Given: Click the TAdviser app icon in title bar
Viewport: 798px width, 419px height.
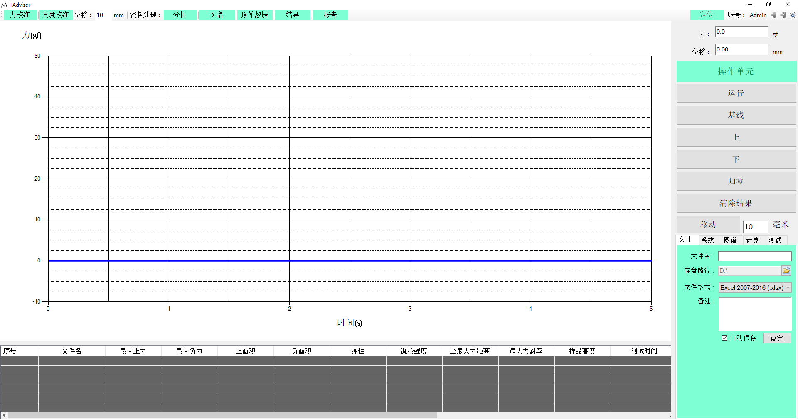Looking at the screenshot, I should coord(4,5).
